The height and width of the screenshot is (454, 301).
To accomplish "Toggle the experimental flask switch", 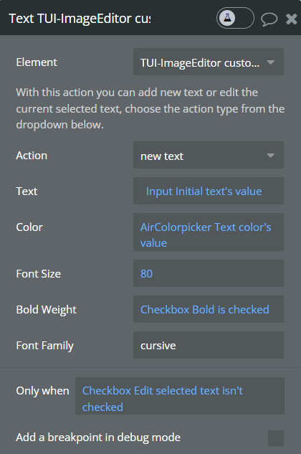I will tap(235, 18).
